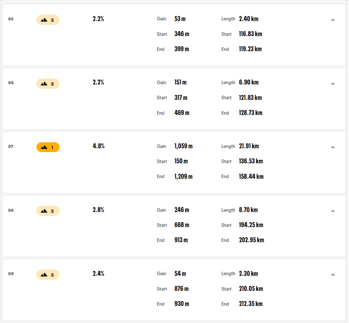Screen dimensions: 349x323
Task: Collapse climb 05 details chevron
Action: tap(333, 20)
